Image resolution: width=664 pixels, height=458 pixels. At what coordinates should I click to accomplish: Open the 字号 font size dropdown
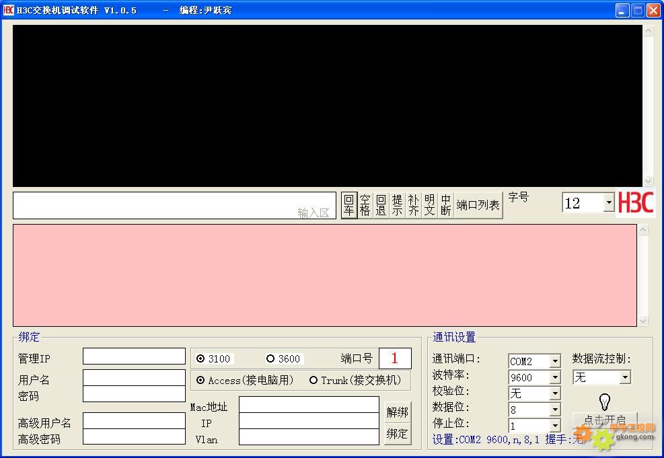pyautogui.click(x=609, y=202)
